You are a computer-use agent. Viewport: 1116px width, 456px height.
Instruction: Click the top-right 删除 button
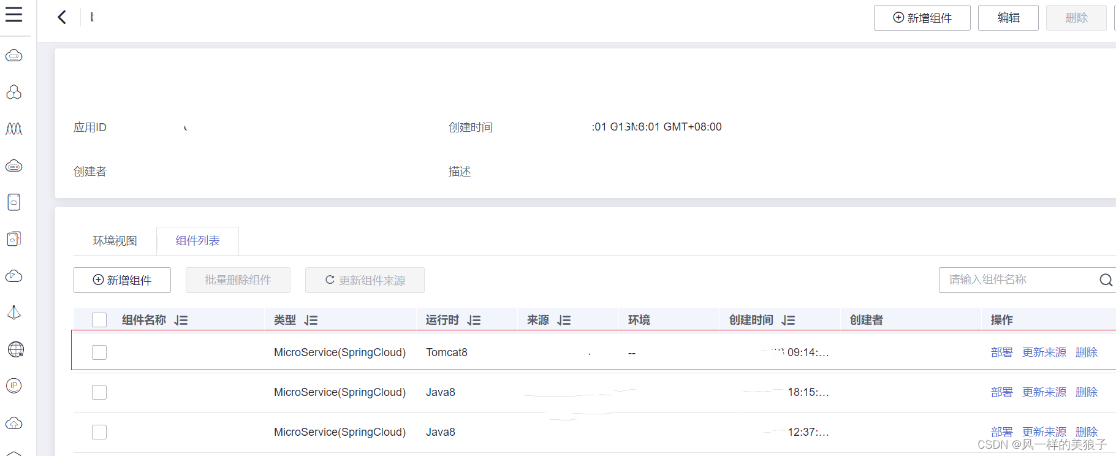(x=1077, y=18)
